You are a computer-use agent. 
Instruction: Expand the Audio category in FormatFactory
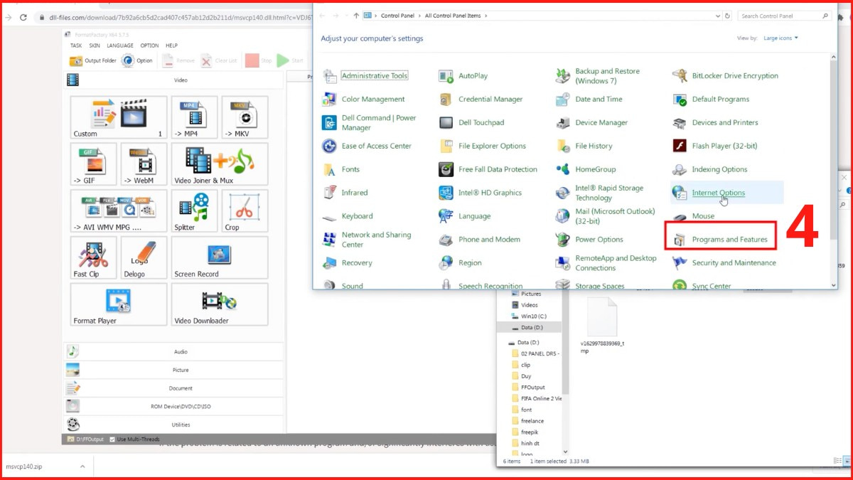[x=173, y=351]
